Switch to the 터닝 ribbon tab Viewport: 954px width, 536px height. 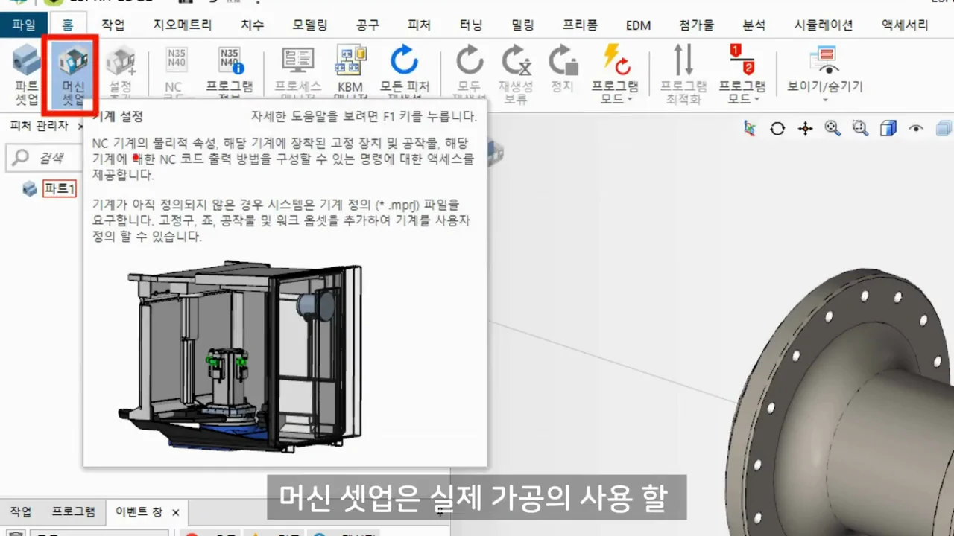click(470, 25)
